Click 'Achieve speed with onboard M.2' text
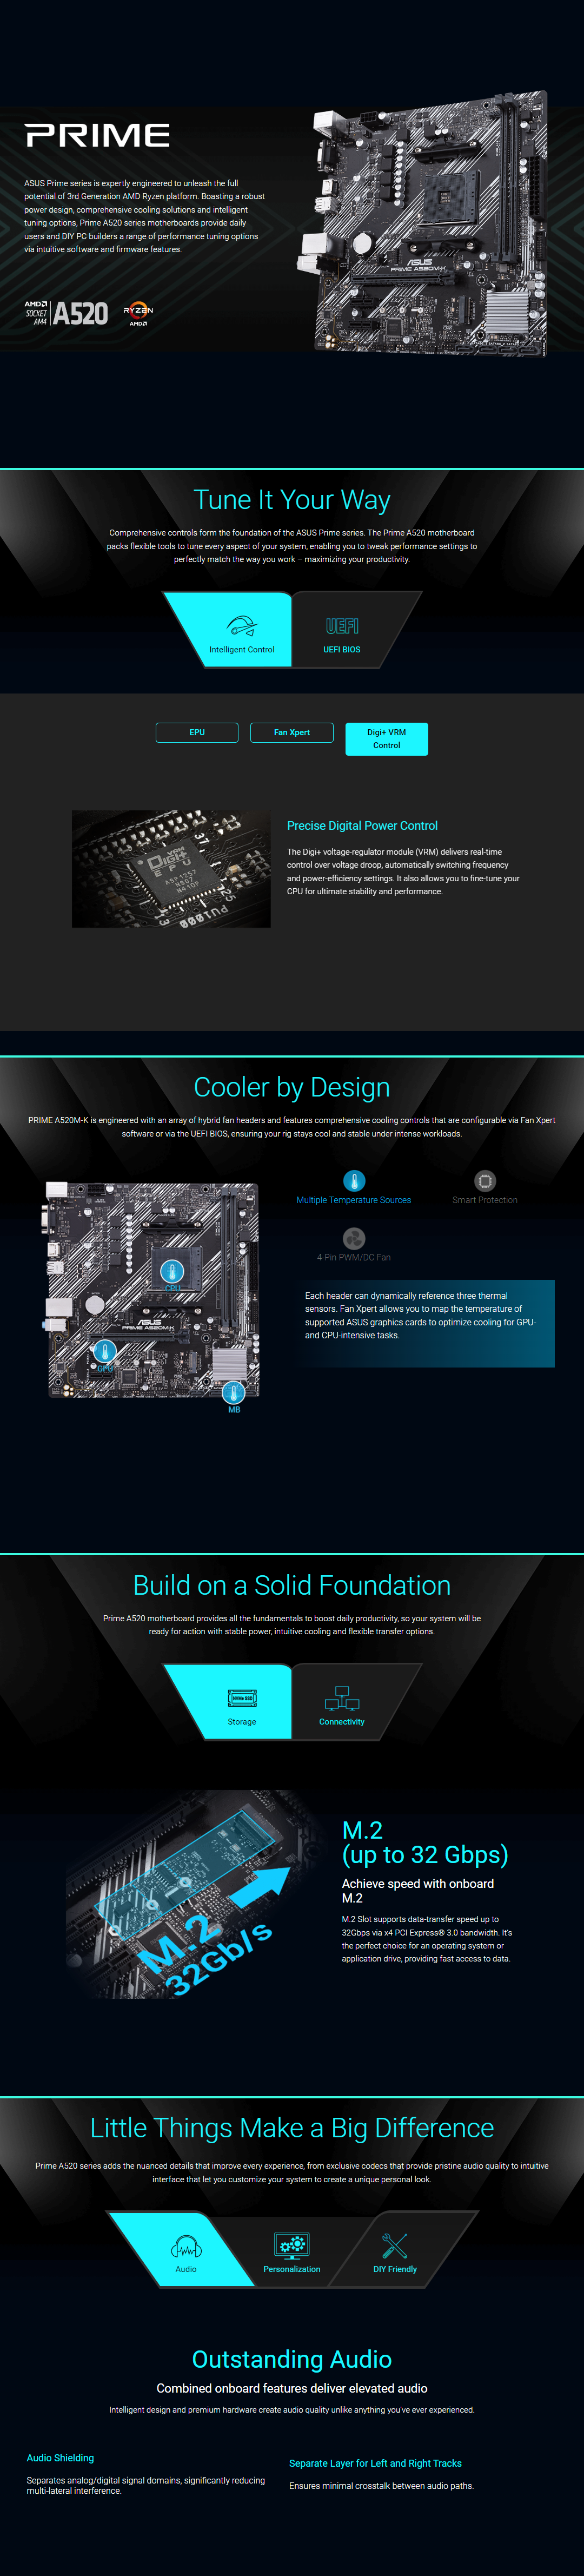Screen dimensions: 584x2576 pos(418,1891)
